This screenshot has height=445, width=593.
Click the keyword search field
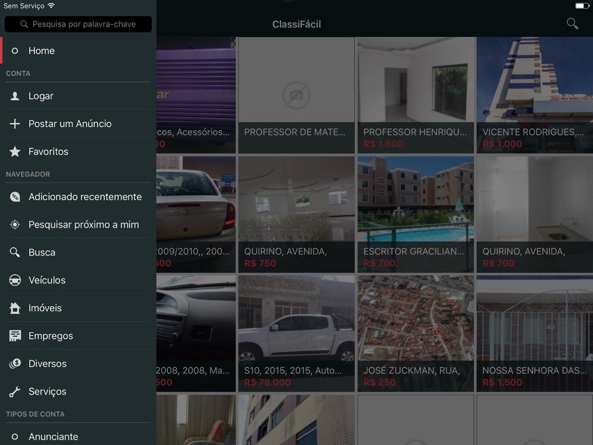click(x=78, y=24)
